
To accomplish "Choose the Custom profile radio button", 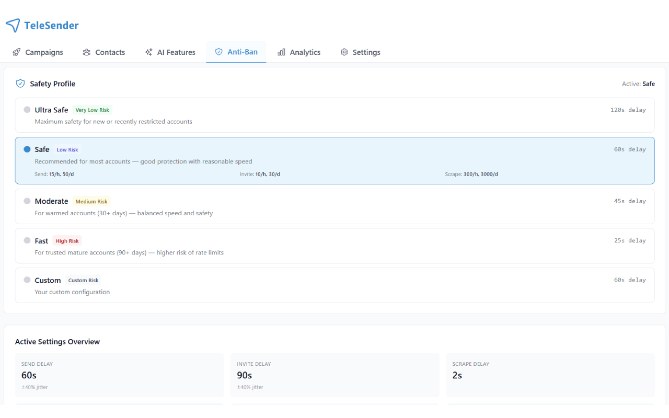I will [27, 280].
